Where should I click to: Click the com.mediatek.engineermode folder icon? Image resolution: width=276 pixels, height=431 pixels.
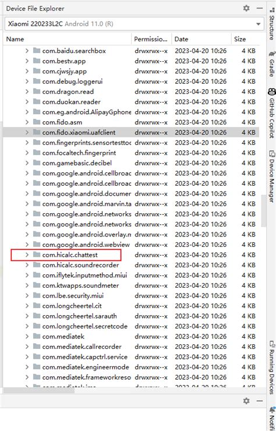tap(37, 367)
